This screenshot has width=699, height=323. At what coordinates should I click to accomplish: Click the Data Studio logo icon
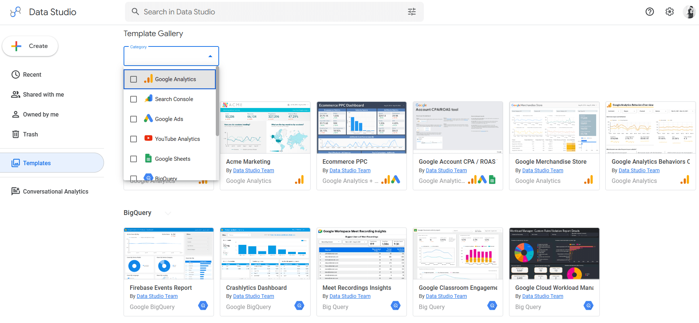(15, 12)
